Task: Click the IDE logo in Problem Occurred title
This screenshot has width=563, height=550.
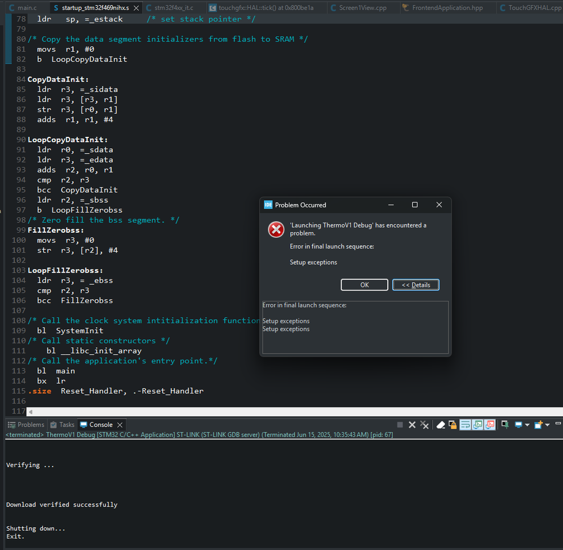Action: [268, 205]
